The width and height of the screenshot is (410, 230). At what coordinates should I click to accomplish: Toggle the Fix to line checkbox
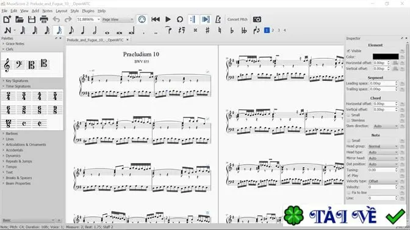(x=348, y=192)
